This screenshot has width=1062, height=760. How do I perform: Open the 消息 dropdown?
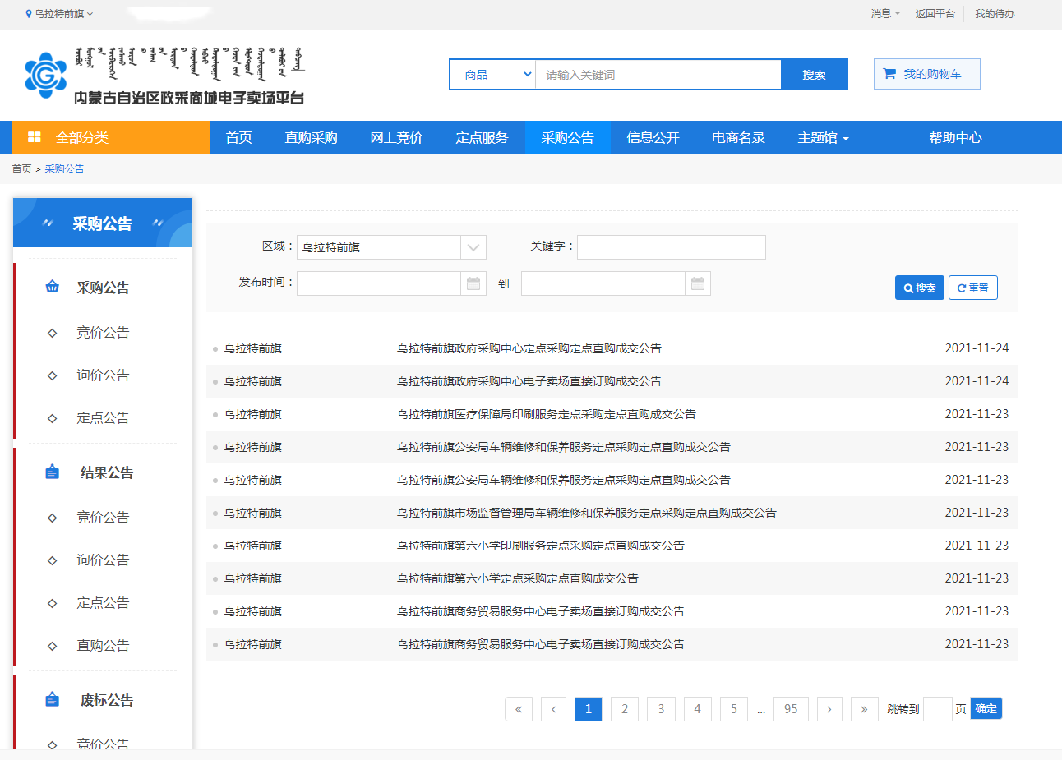coord(885,14)
